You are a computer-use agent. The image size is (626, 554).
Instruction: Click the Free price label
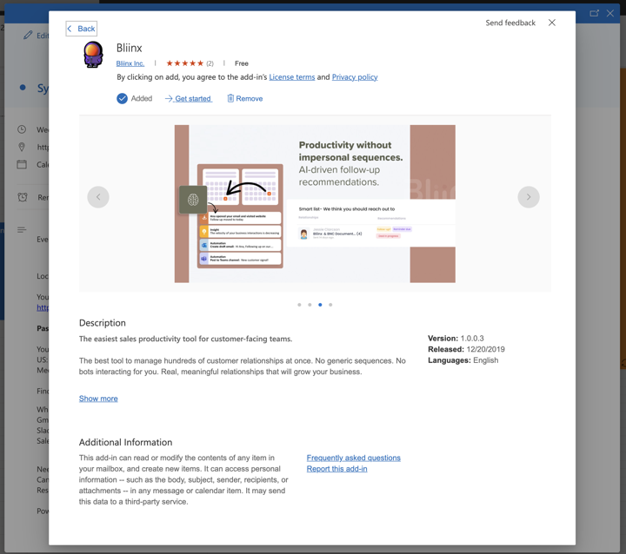click(242, 63)
